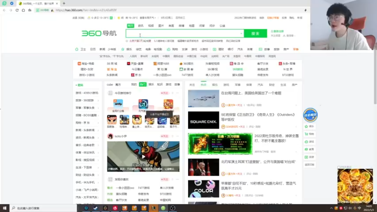
Task: Click the 娱乐 shortcut in right floating sidebar
Action: click(x=310, y=126)
